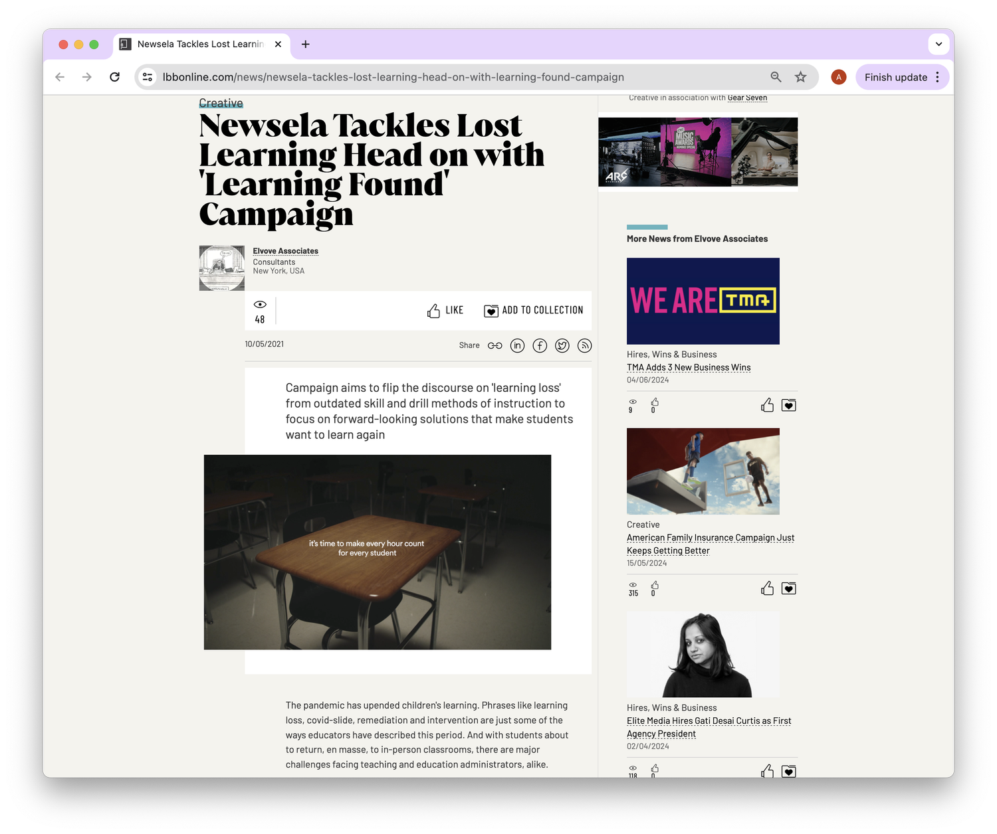The image size is (997, 834).
Task: Add American Family Insurance article to collection
Action: coord(789,588)
